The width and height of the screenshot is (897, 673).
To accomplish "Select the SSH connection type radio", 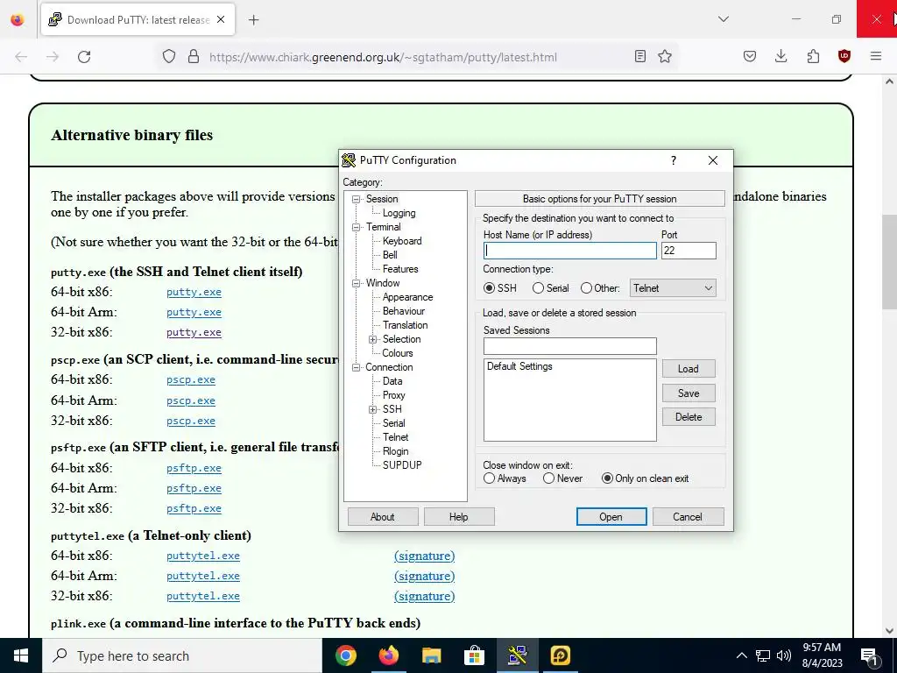I will [489, 287].
